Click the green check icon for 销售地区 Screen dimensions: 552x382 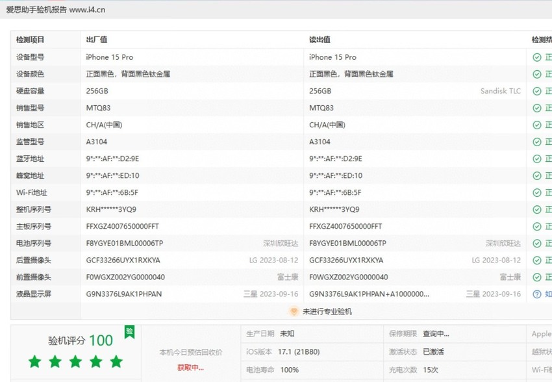pos(537,125)
